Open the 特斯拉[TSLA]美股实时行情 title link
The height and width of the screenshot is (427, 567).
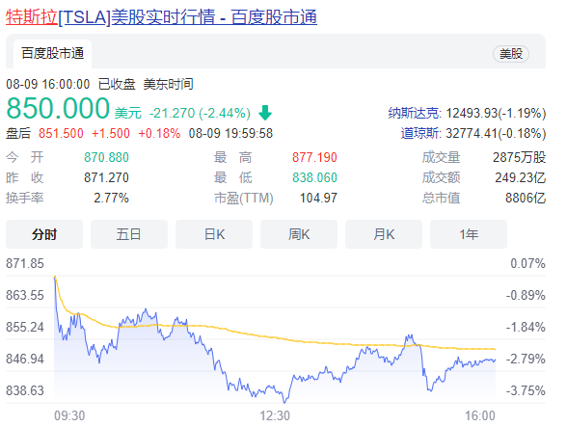click(x=161, y=17)
